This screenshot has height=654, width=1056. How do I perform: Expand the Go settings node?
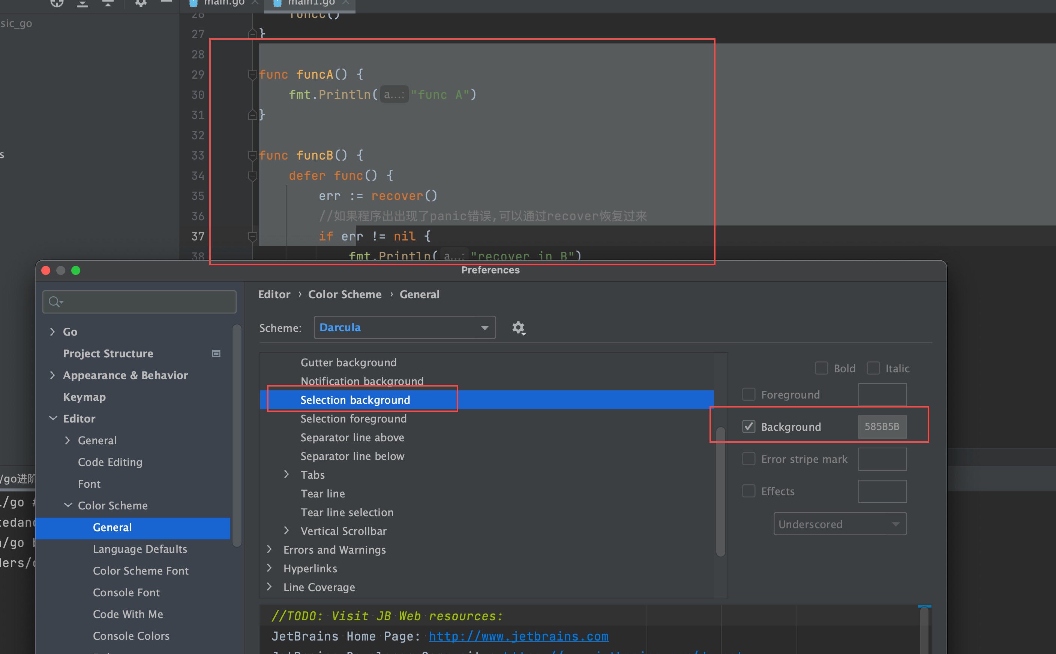coord(52,332)
